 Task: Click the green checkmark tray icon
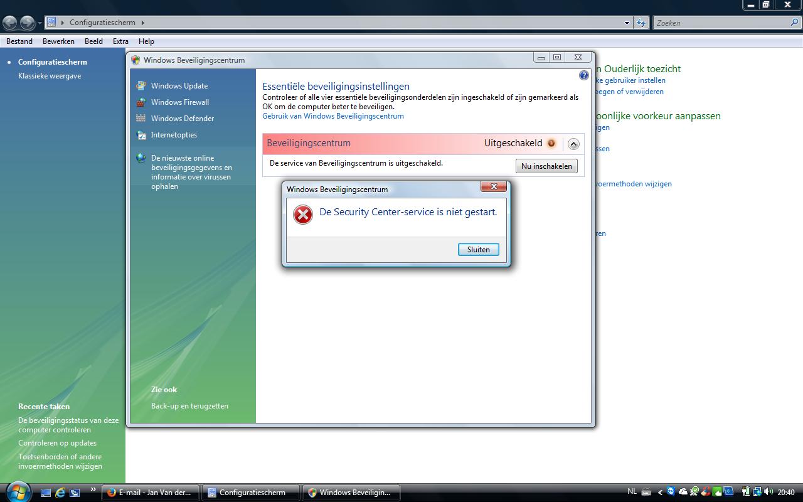694,491
